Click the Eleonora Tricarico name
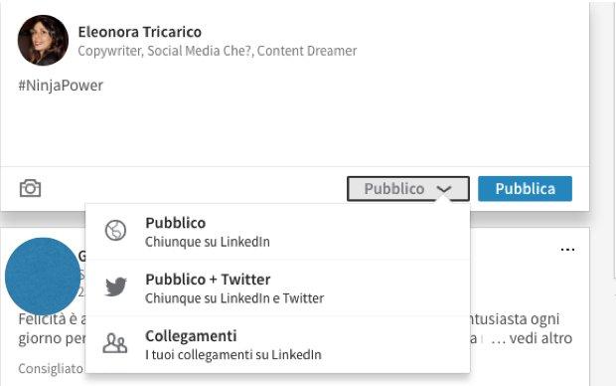The width and height of the screenshot is (616, 386). tap(140, 32)
